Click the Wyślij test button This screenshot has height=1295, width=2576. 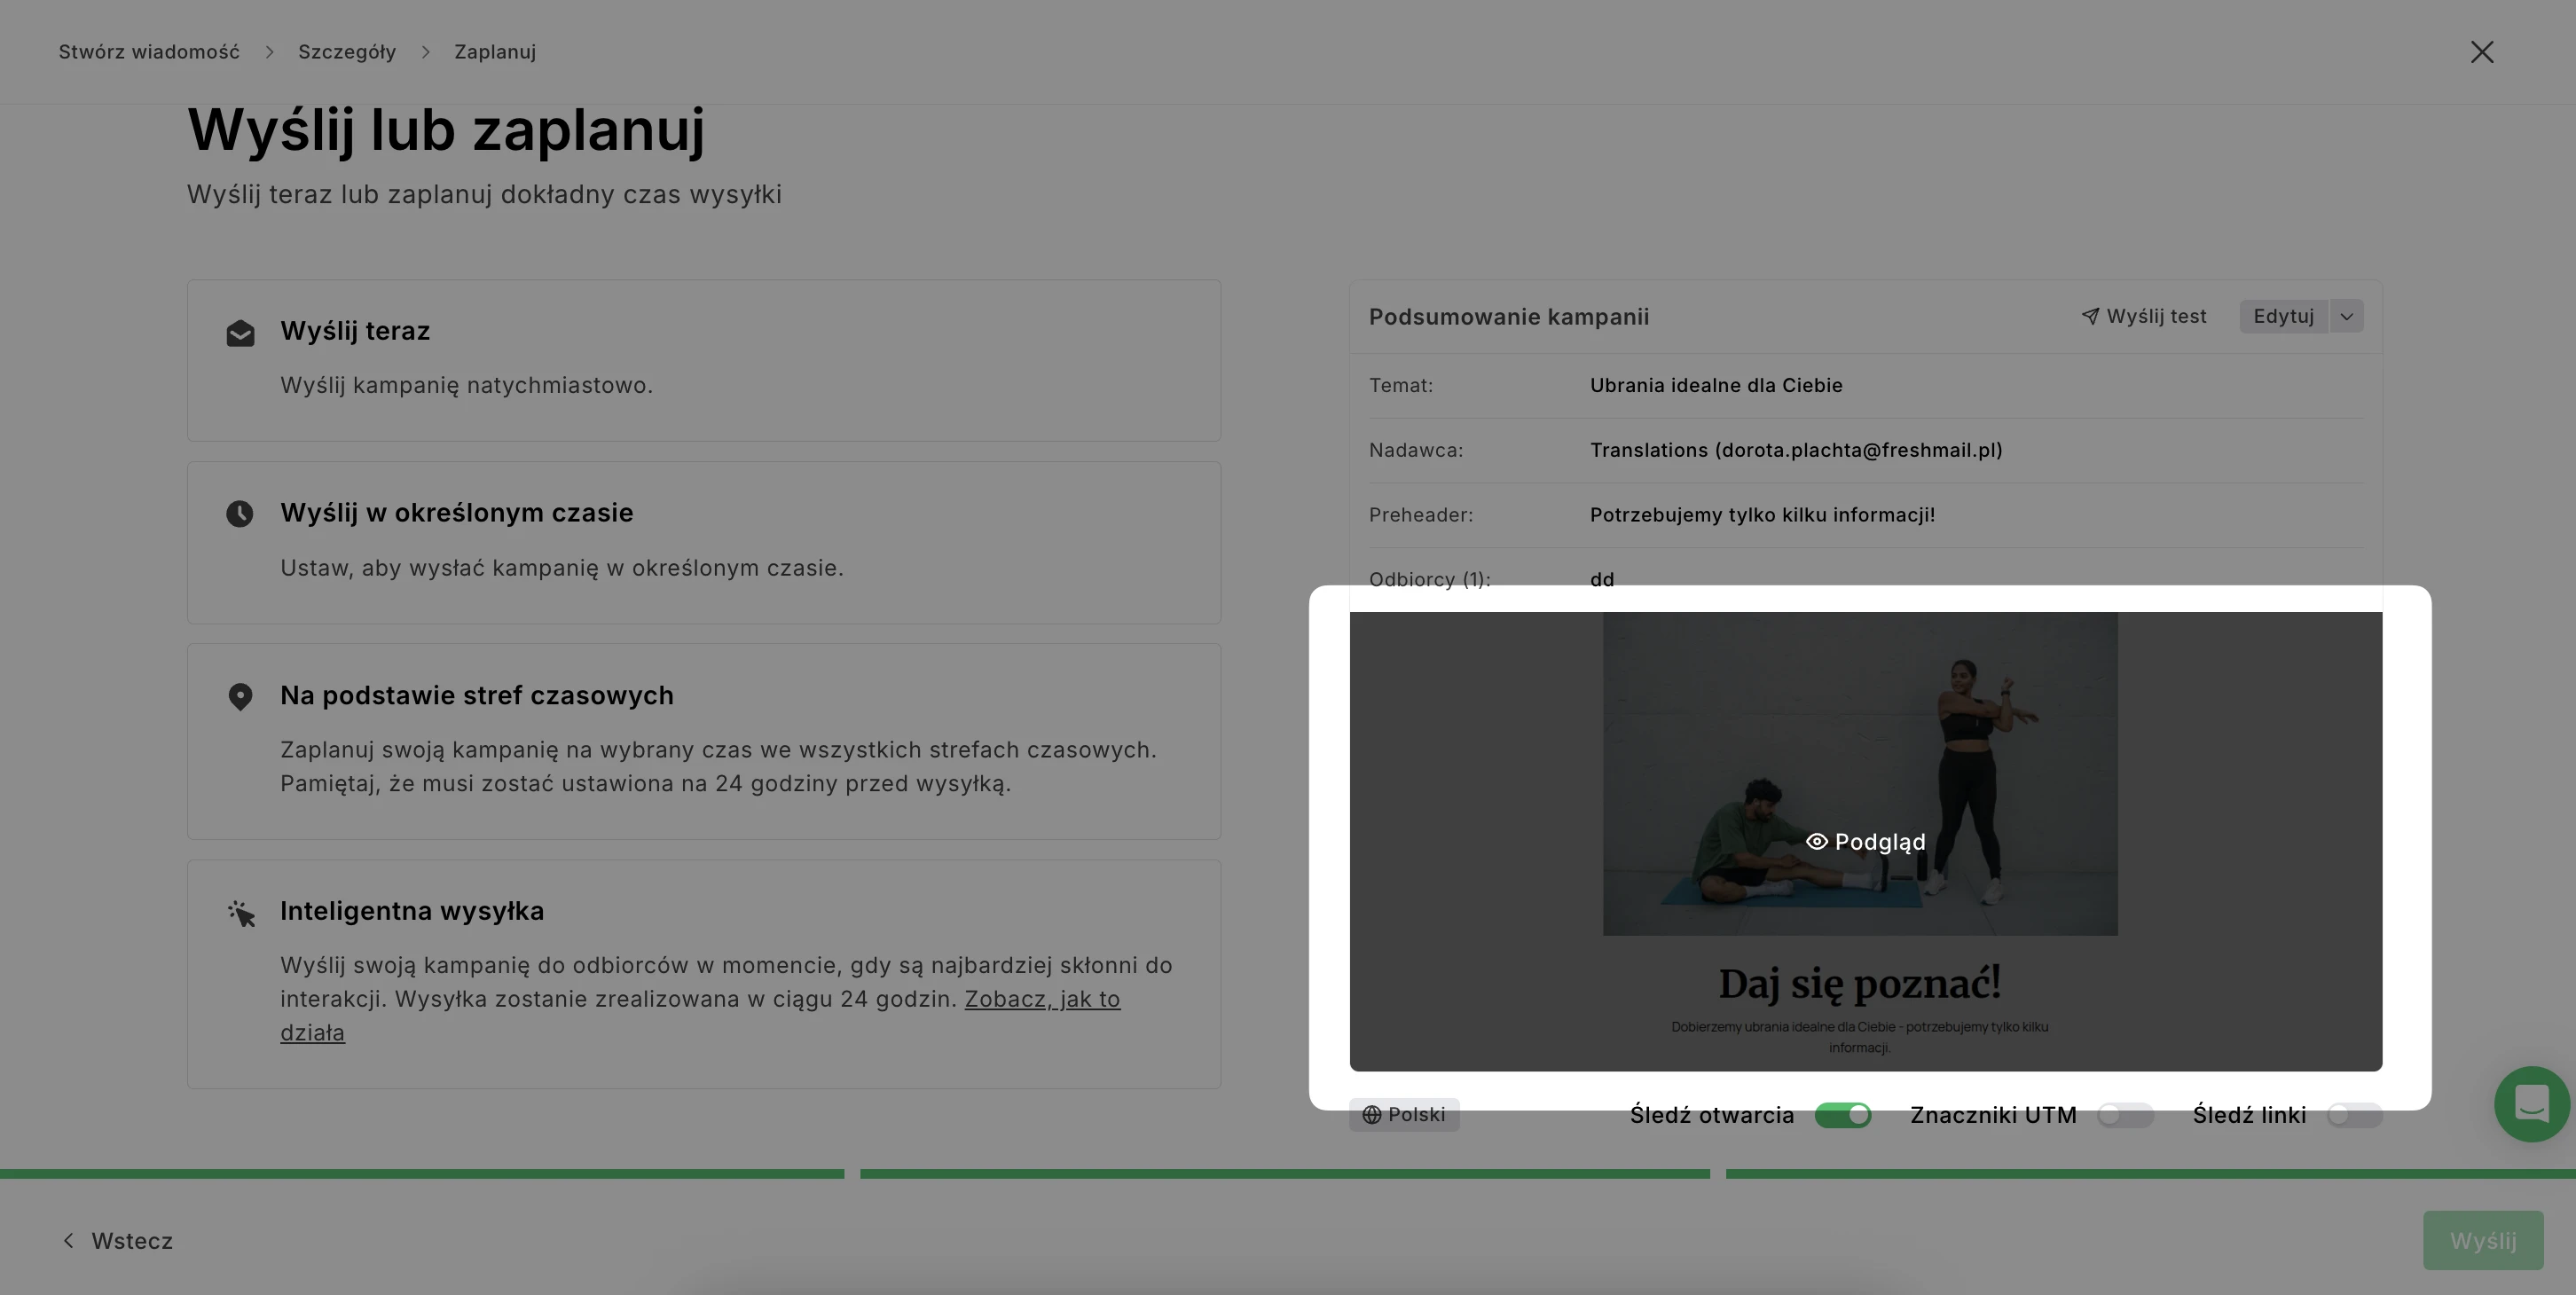pyautogui.click(x=2144, y=316)
